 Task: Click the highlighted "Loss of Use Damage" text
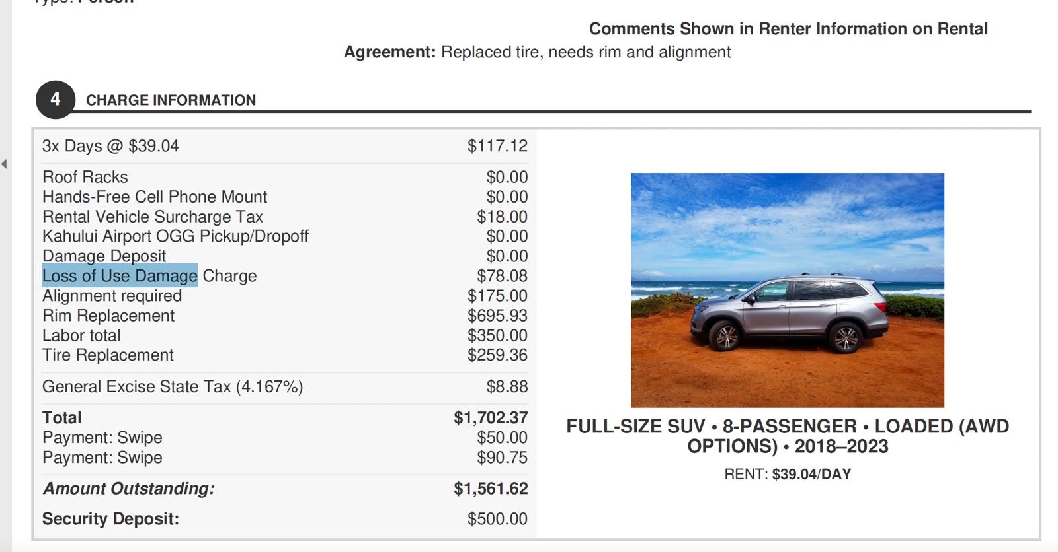pyautogui.click(x=120, y=276)
